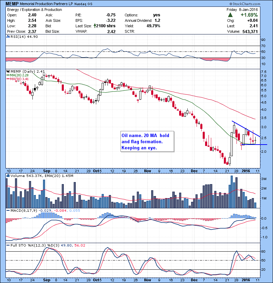The image size is (273, 283).
Task: Click the EPS value -3.22
Action: coord(111,20)
